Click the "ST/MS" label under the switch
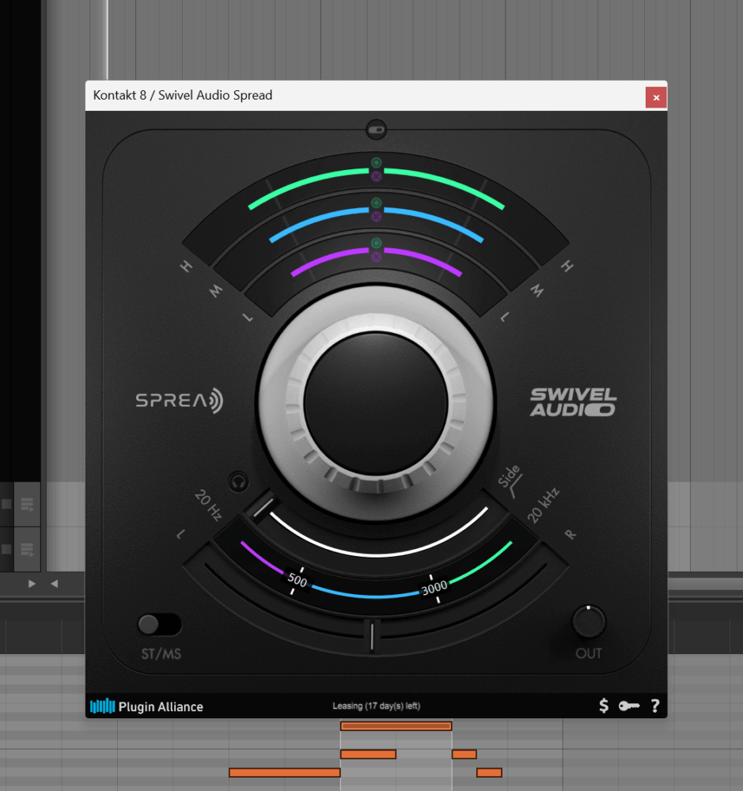Viewport: 743px width, 791px height. (161, 654)
